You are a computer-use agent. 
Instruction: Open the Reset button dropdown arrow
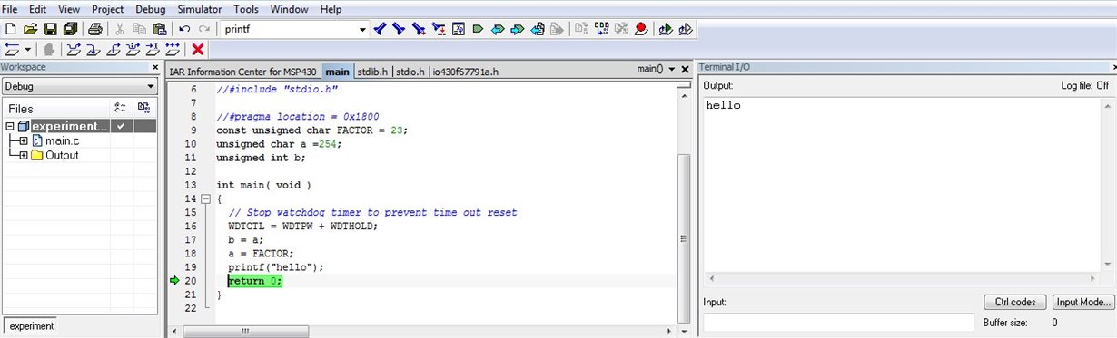28,49
